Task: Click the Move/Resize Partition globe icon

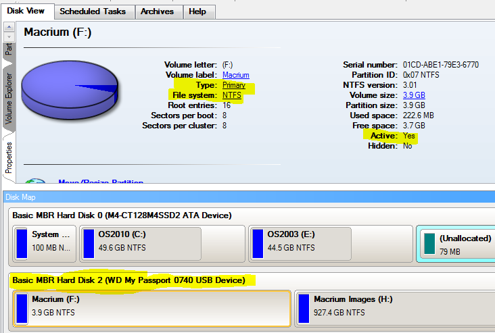Action: point(35,181)
